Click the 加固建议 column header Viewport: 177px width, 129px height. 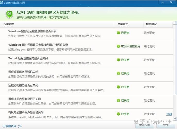pos(151,24)
